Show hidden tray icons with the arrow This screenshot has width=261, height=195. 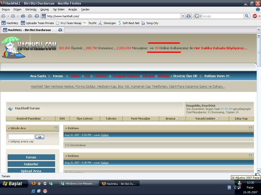[235, 188]
